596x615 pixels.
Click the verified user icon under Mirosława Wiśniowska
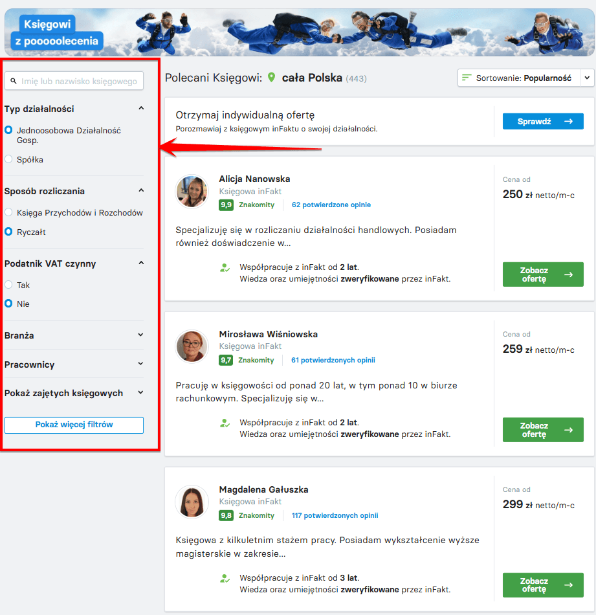tap(225, 423)
